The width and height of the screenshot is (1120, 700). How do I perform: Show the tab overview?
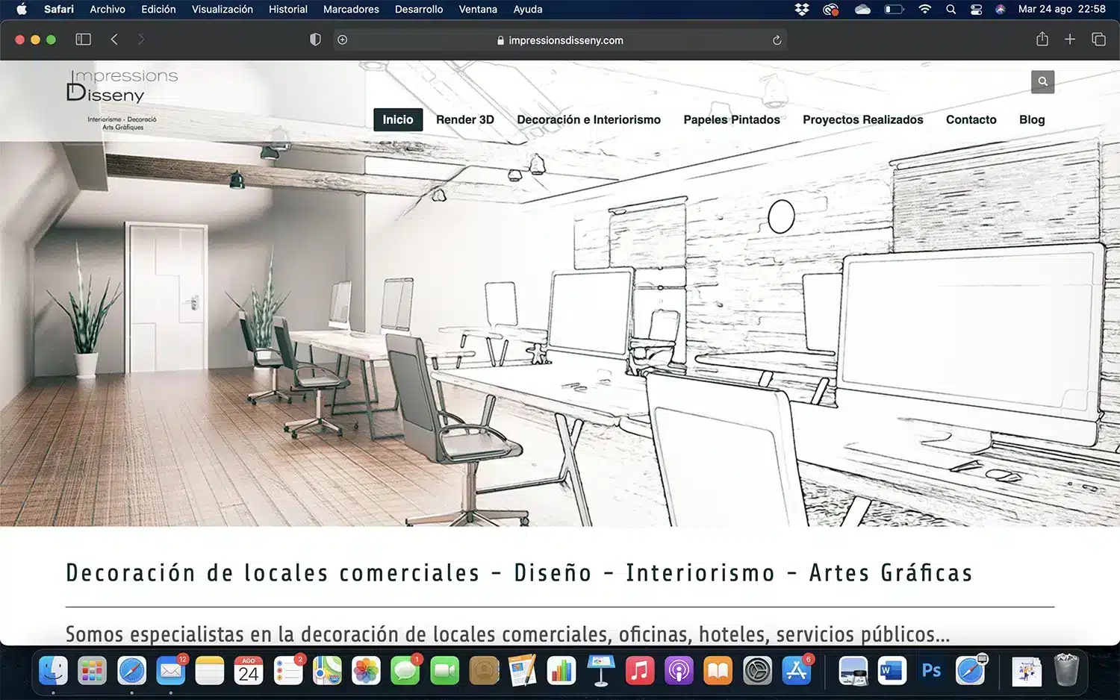pos(1098,40)
